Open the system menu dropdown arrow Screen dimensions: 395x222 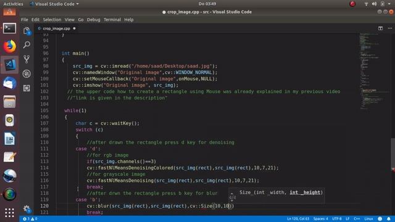pos(389,4)
